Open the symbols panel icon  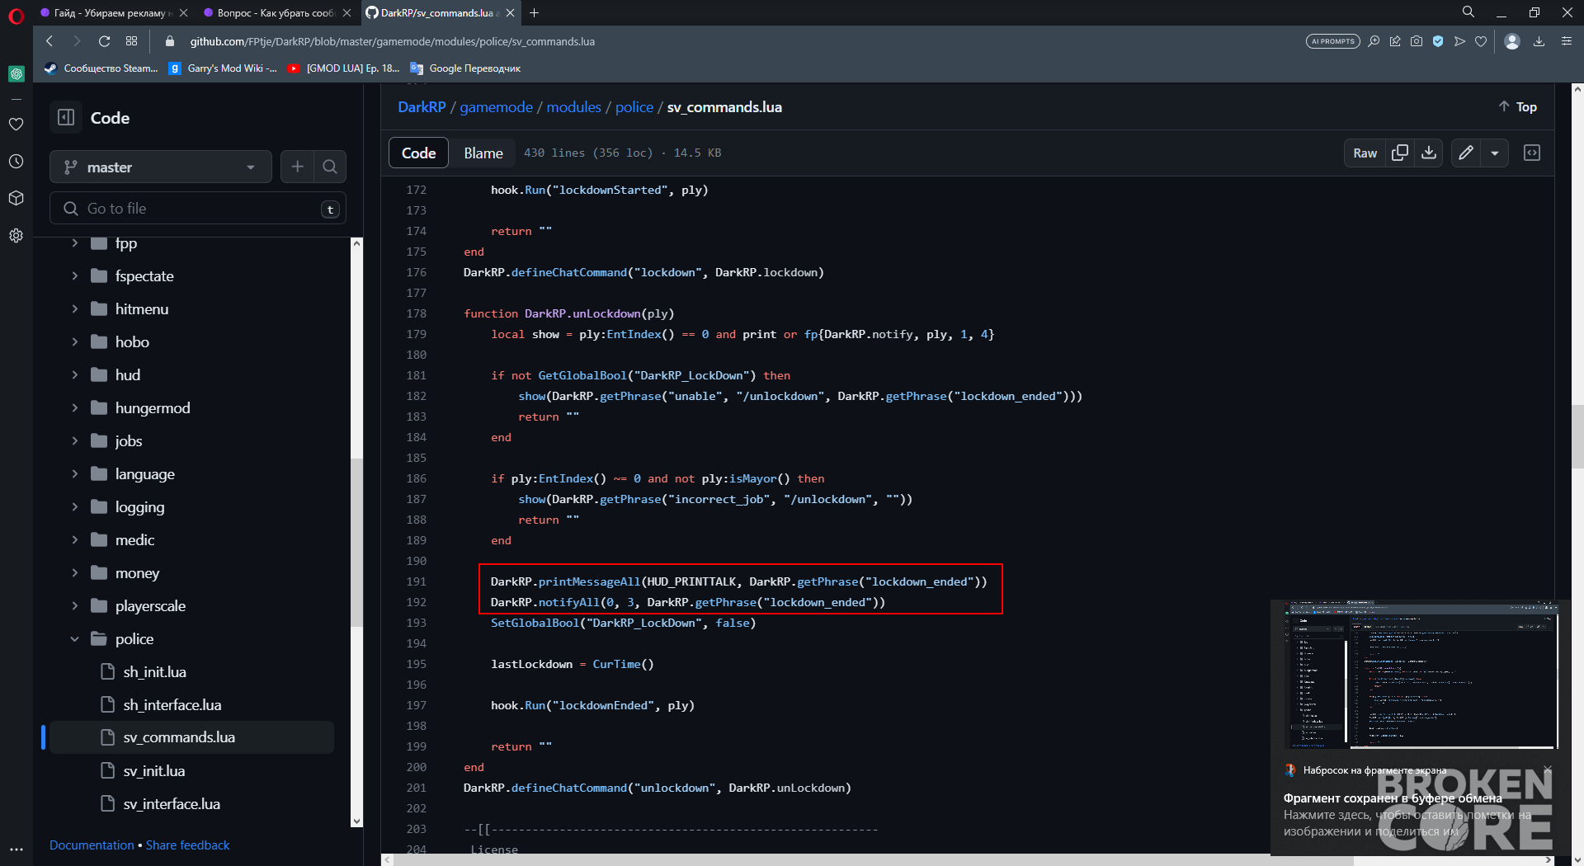(x=1532, y=153)
